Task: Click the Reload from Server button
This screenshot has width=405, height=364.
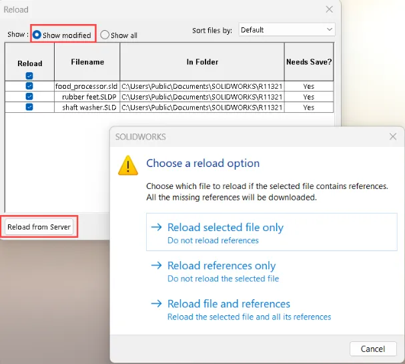Action: tap(39, 226)
